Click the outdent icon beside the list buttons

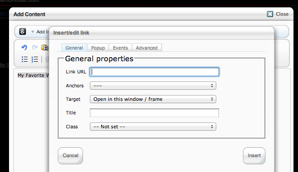[47, 59]
